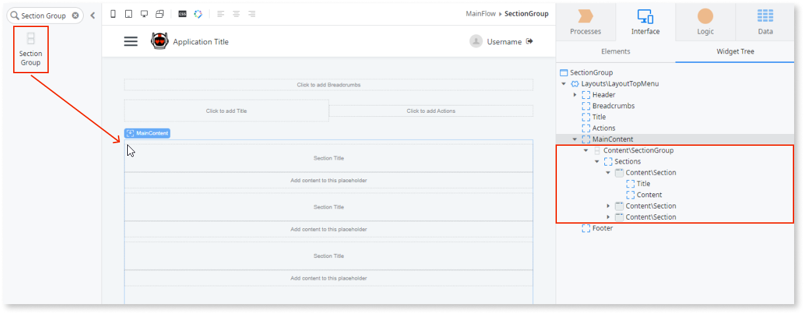Clear the Section Group search text
804x314 pixels.
[75, 15]
